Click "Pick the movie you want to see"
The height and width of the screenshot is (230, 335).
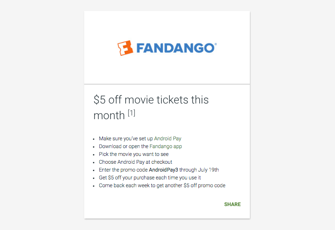133,154
